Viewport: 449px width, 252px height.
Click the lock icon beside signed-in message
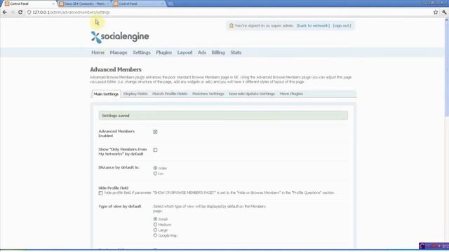click(x=231, y=25)
